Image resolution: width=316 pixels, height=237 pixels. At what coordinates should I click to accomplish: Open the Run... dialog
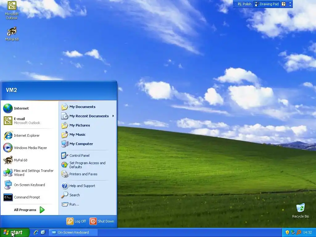tap(88, 204)
